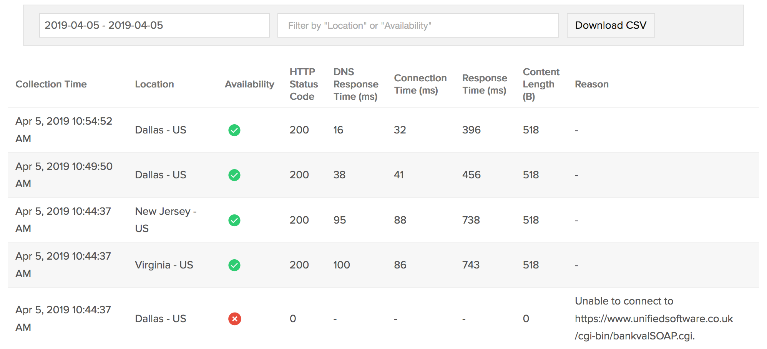Select HTTP Status Code column header
Image resolution: width=767 pixels, height=349 pixels.
coord(304,84)
